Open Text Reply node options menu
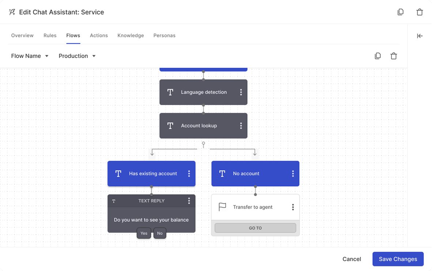The height and width of the screenshot is (271, 432). pos(189,201)
